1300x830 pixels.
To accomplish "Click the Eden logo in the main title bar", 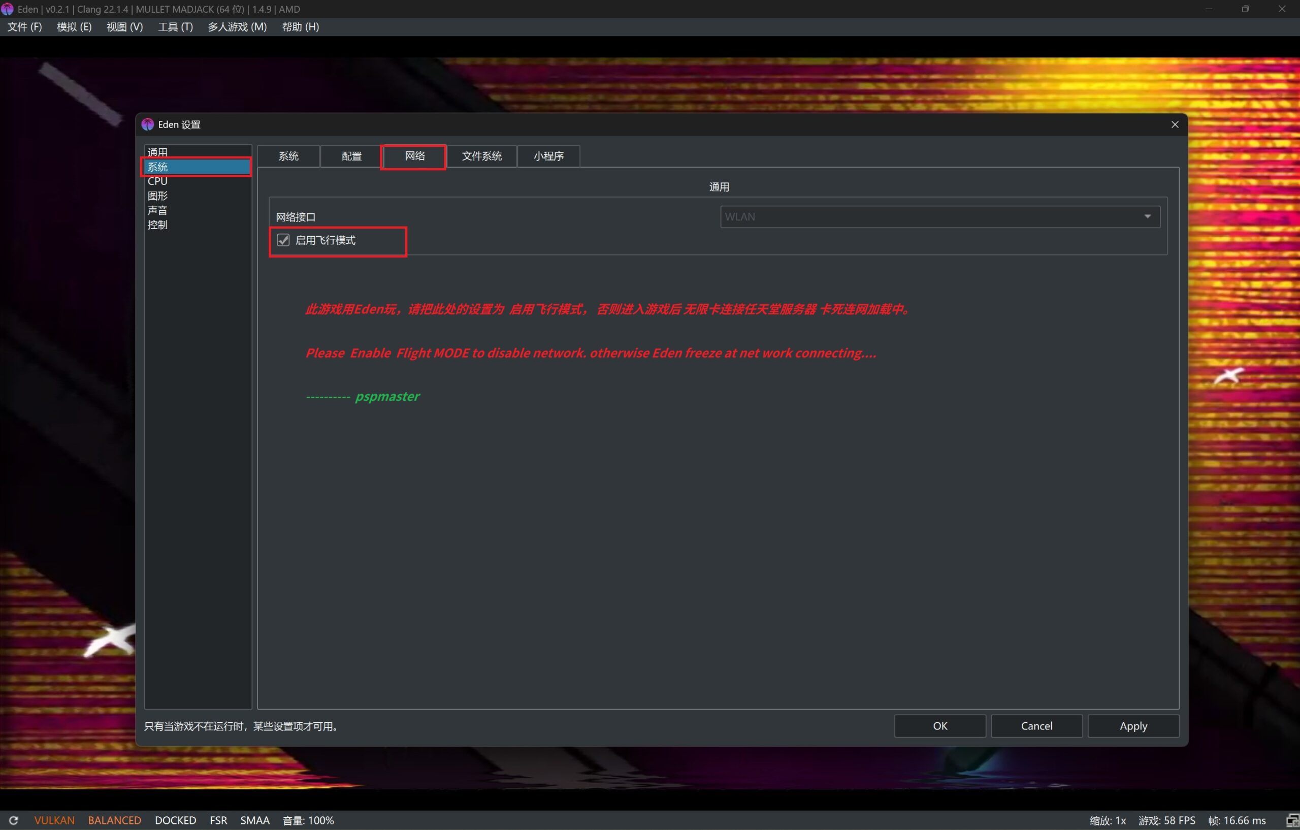I will 7,9.
